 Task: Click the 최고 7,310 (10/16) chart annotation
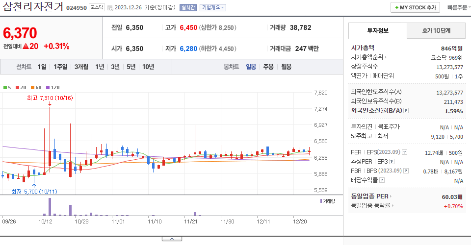[50, 98]
